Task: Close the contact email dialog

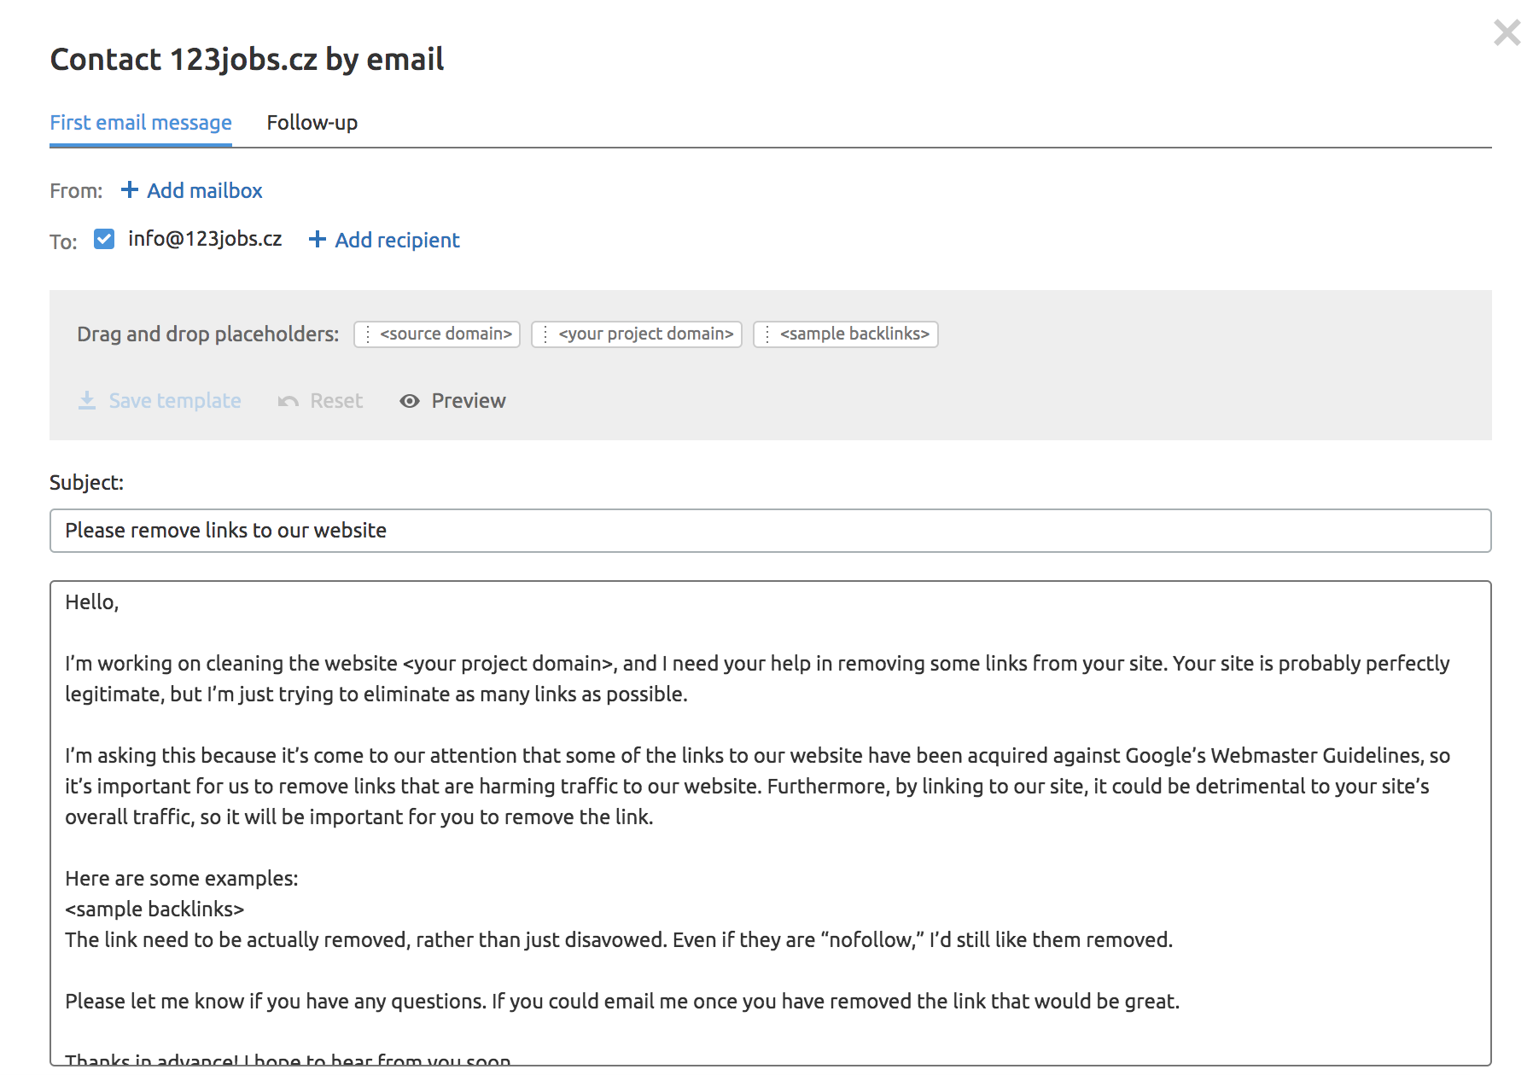Action: tap(1507, 32)
